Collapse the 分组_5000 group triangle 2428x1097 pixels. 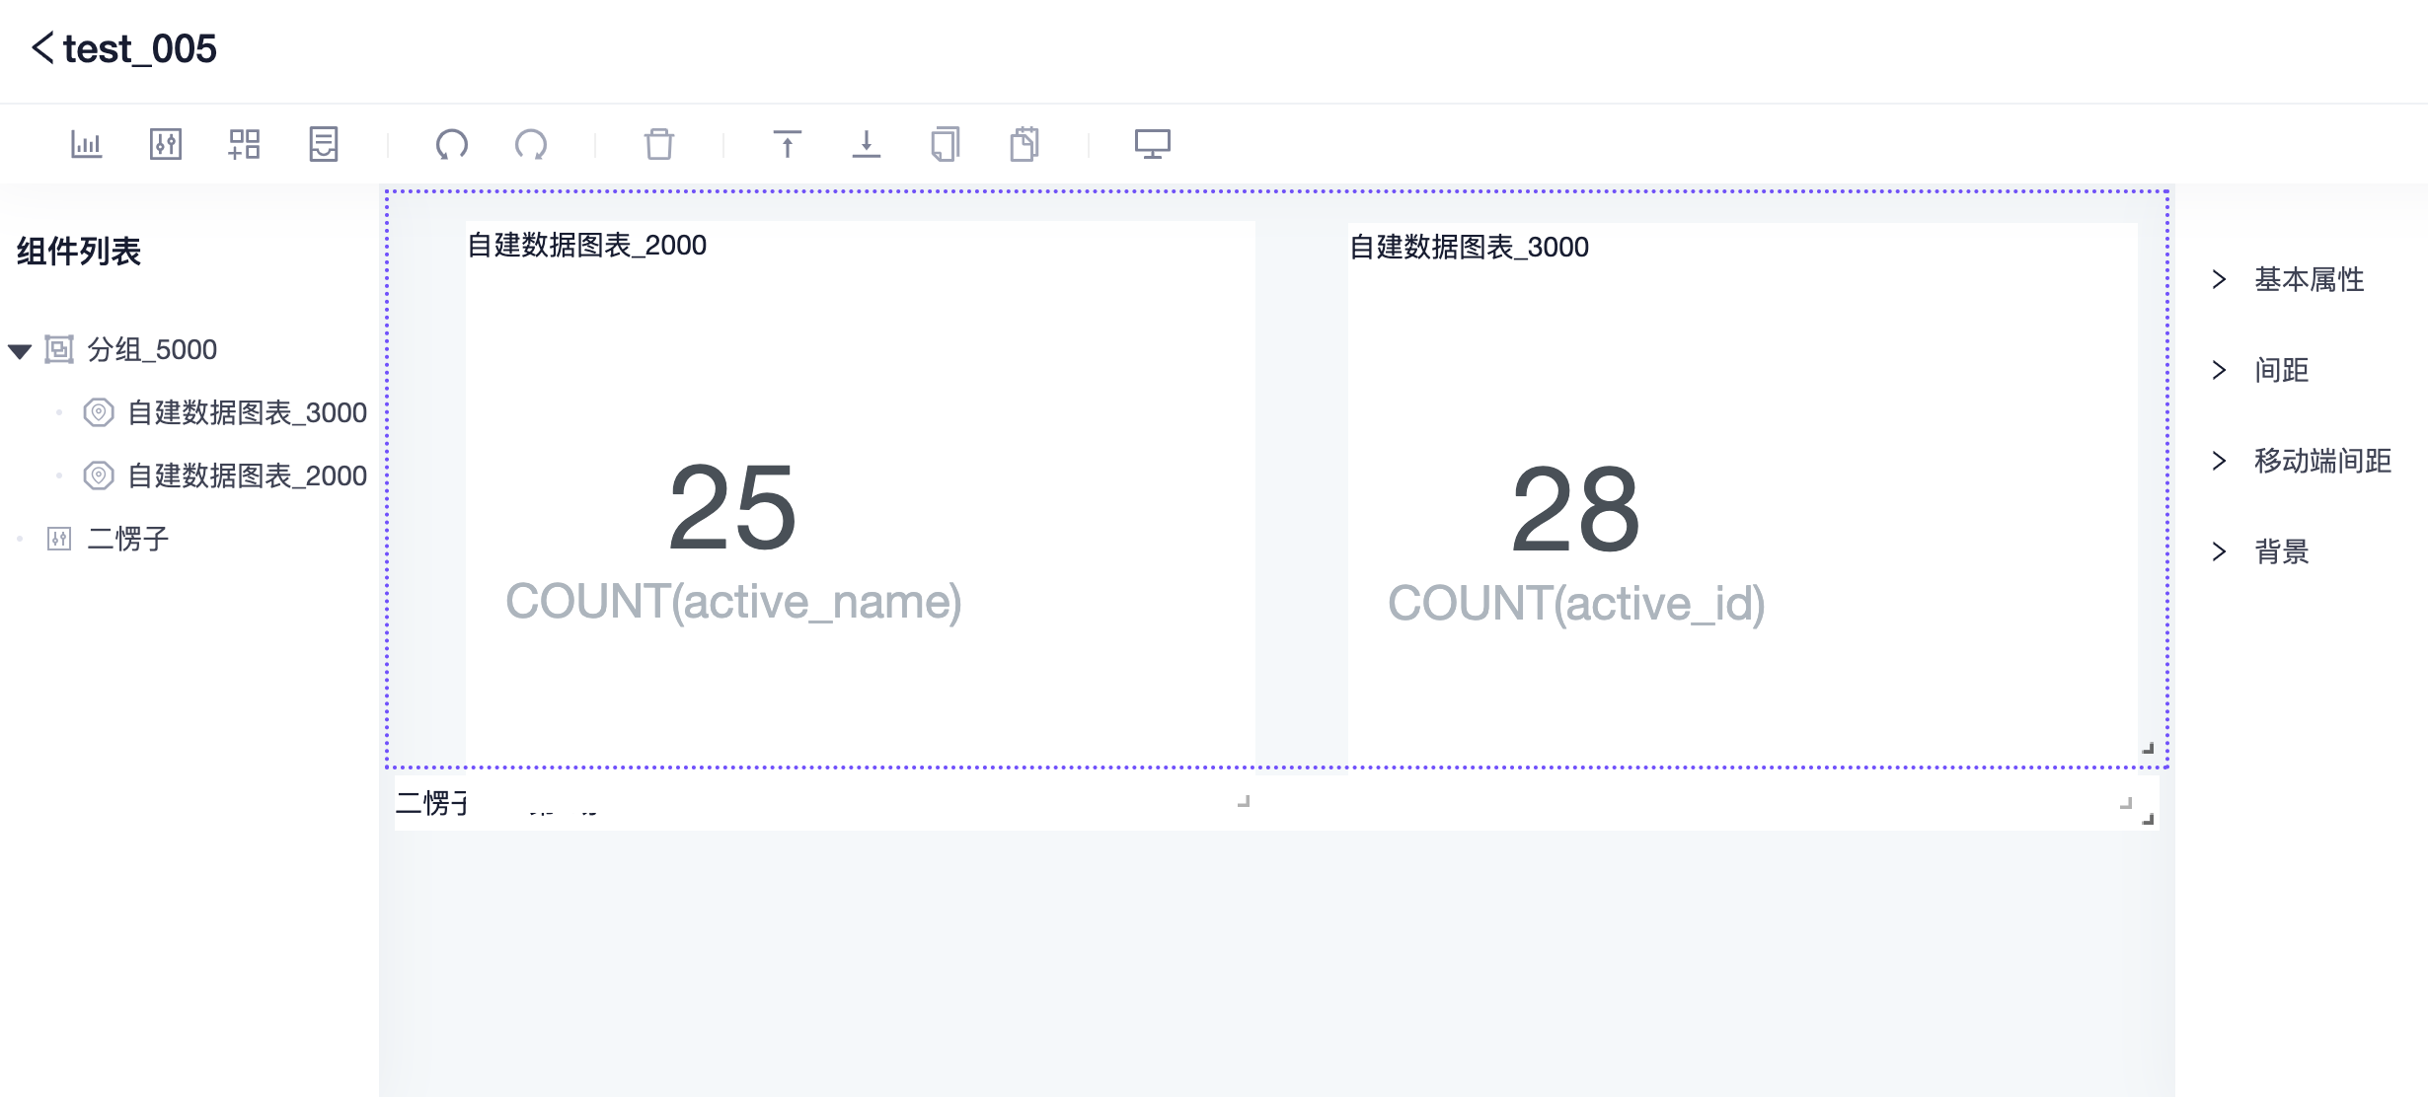pos(18,350)
